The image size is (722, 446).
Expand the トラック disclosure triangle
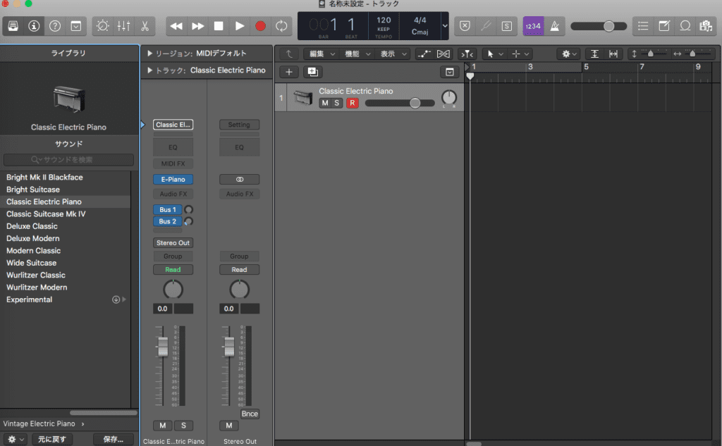pos(149,70)
